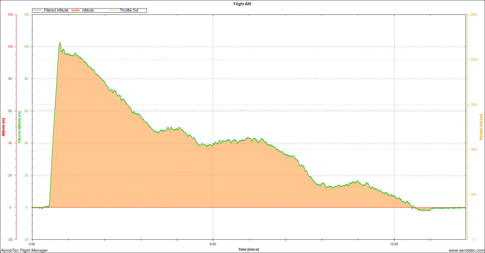Click the green 40 Filtered Altitude tick

[x=26, y=143]
